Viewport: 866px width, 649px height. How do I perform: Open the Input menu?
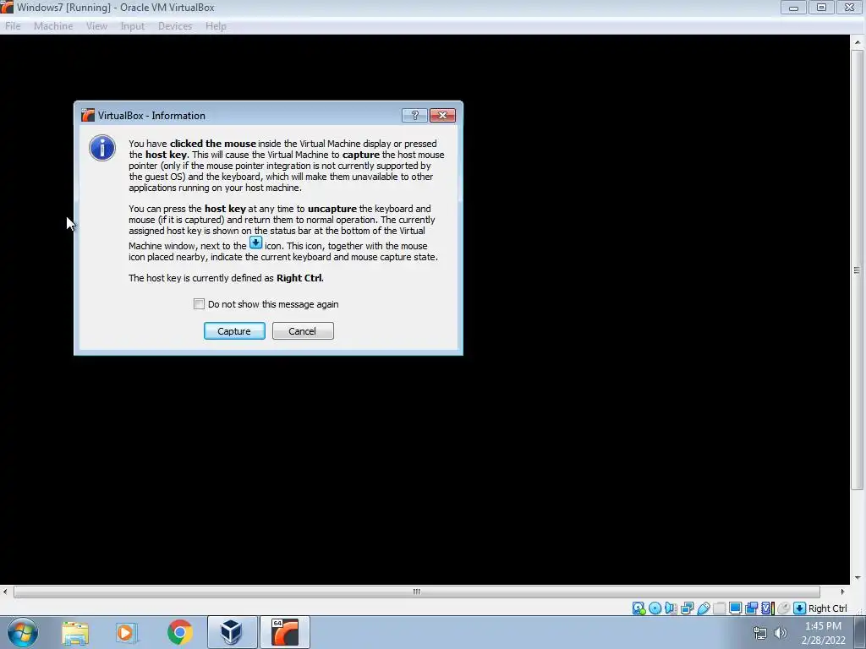tap(133, 26)
